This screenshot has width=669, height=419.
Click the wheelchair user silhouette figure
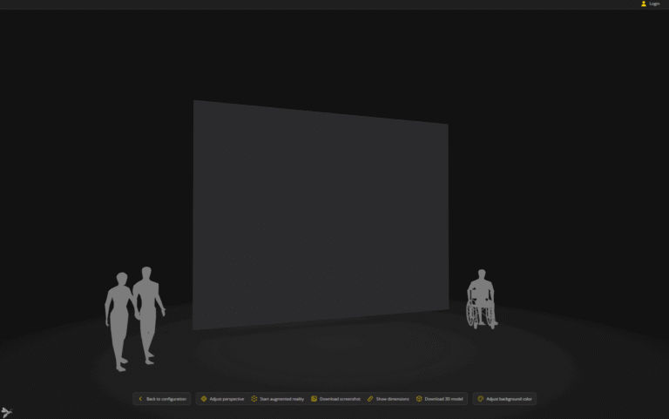tap(481, 299)
